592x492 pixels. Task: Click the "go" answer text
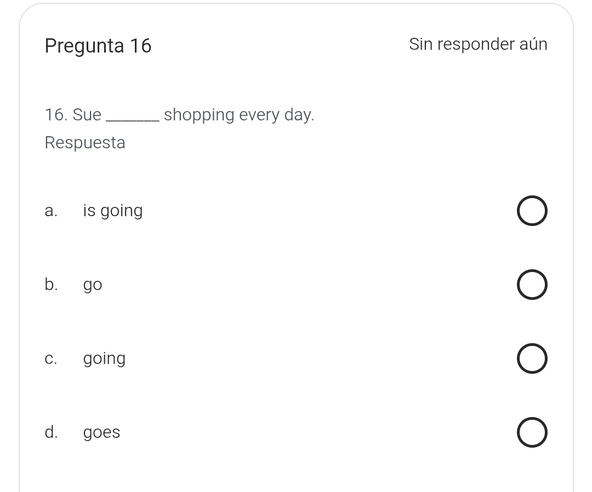coord(93,285)
